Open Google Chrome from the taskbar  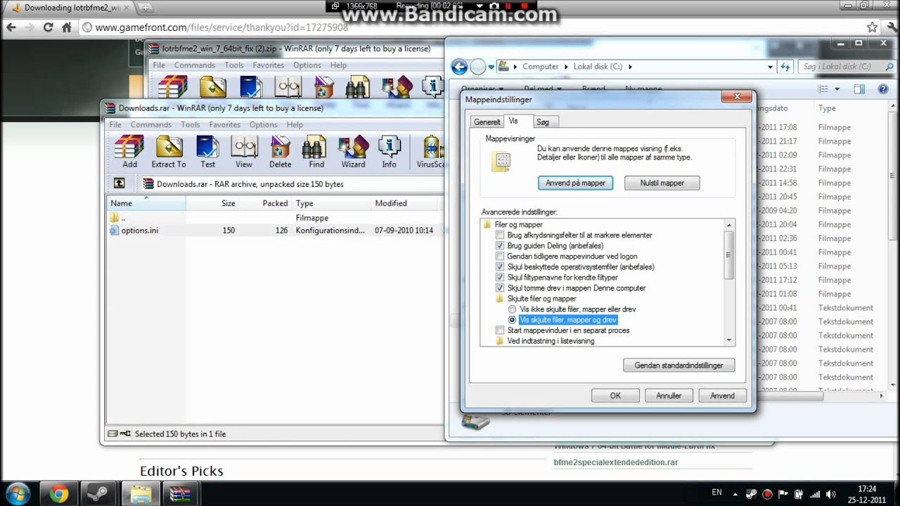pyautogui.click(x=59, y=494)
